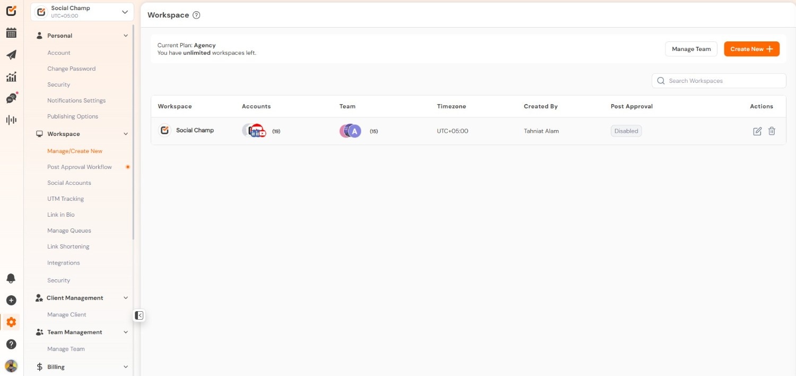Expand the Billing section
This screenshot has height=376, width=796.
(126, 366)
